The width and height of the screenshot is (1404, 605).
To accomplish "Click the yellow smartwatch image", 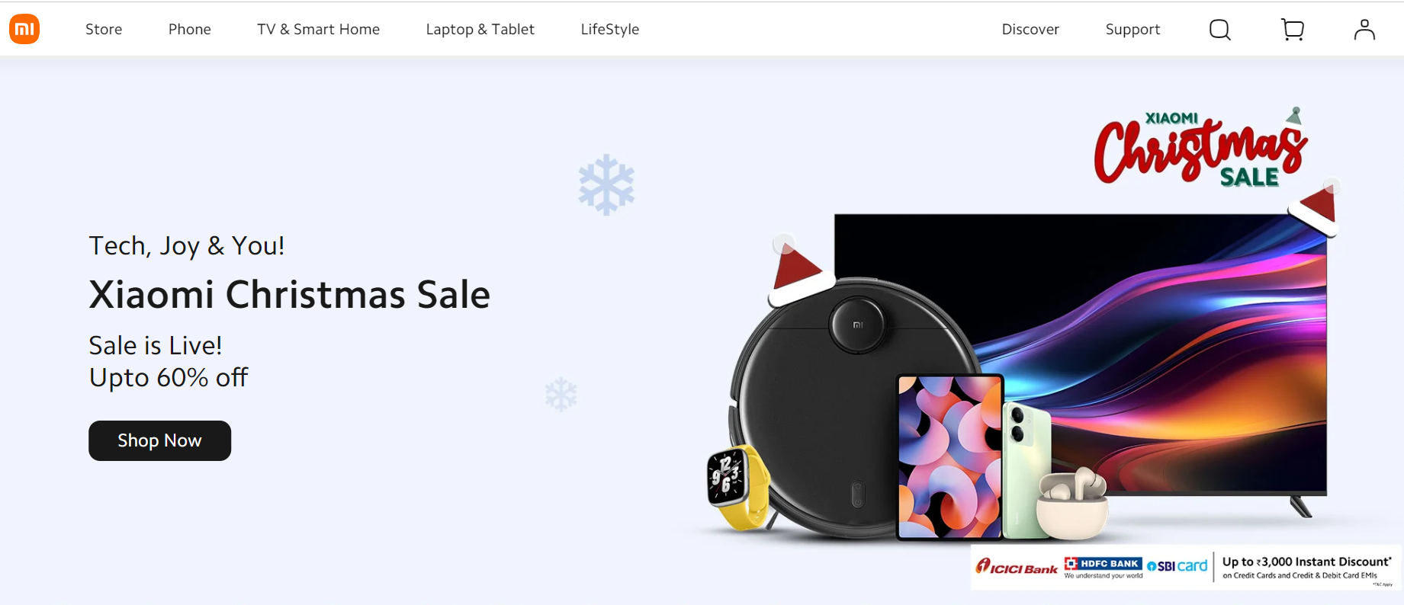I will (x=738, y=486).
